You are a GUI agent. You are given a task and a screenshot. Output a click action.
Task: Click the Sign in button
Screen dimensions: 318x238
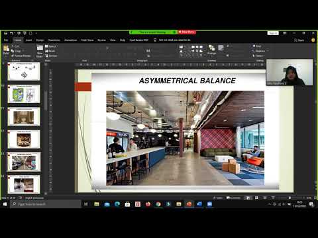(273, 33)
